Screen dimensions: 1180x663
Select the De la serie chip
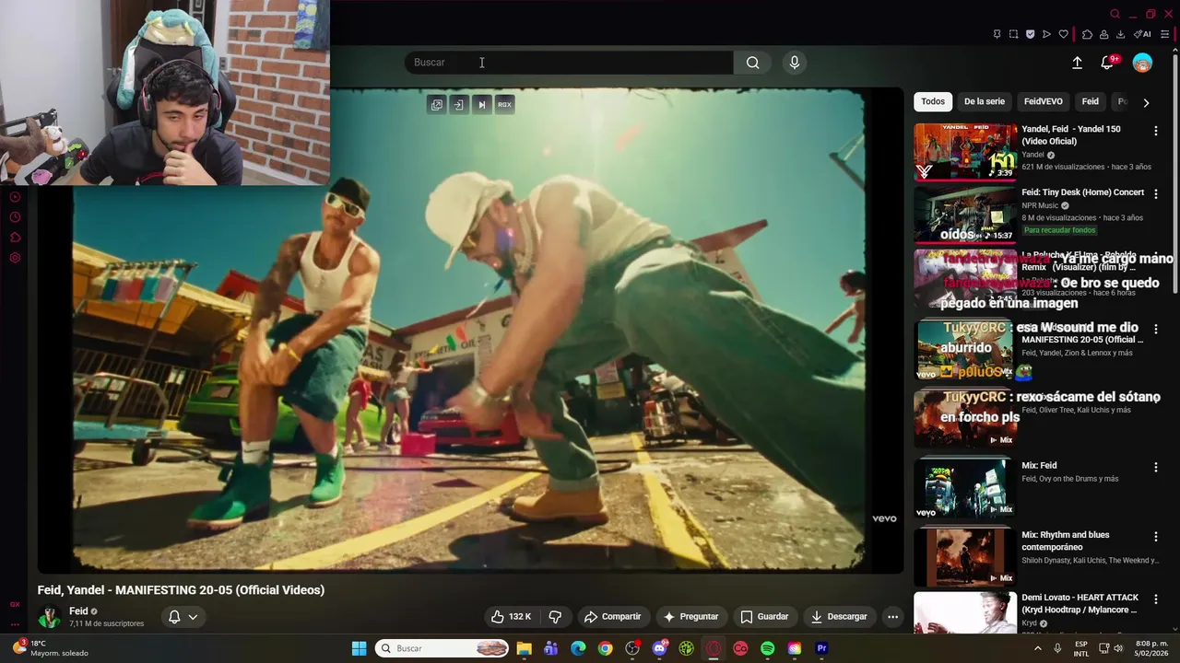coord(985,101)
